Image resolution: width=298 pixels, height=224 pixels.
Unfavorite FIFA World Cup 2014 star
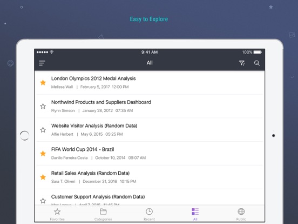tap(43, 153)
